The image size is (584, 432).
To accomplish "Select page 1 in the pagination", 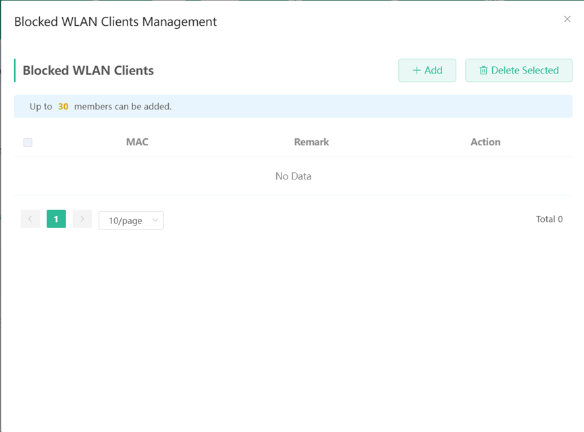I will (56, 219).
